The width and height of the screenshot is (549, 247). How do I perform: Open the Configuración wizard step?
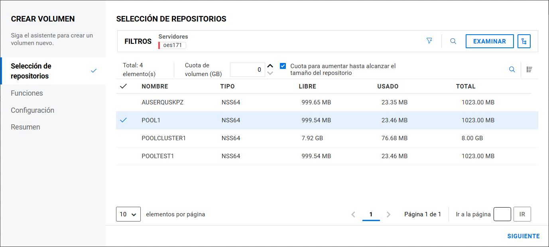32,110
